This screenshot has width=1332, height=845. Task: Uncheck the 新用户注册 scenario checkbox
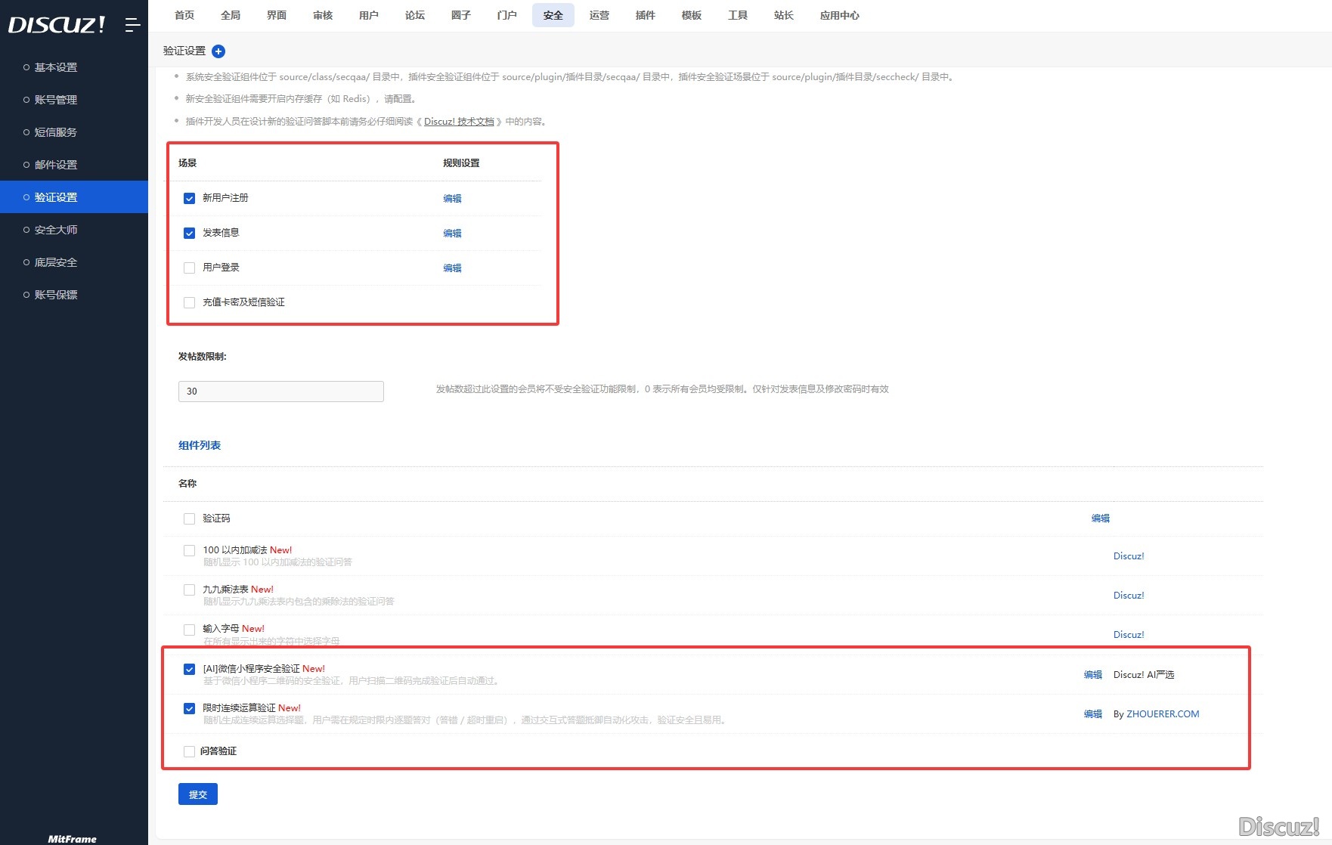(190, 199)
